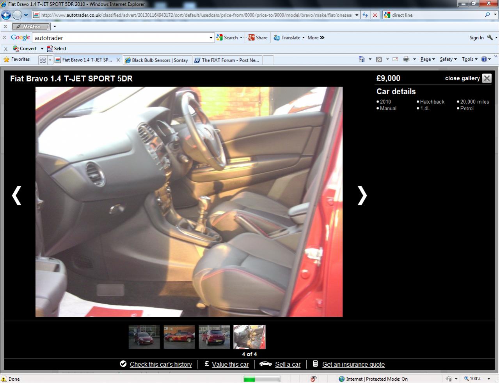Click the Print icon in command bar

406,59
